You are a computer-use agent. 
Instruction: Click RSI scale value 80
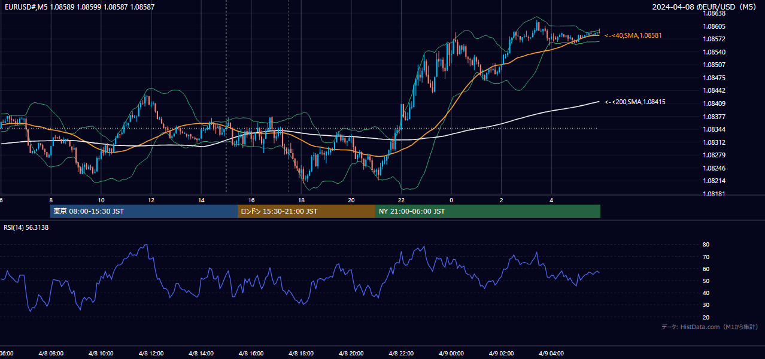point(706,245)
